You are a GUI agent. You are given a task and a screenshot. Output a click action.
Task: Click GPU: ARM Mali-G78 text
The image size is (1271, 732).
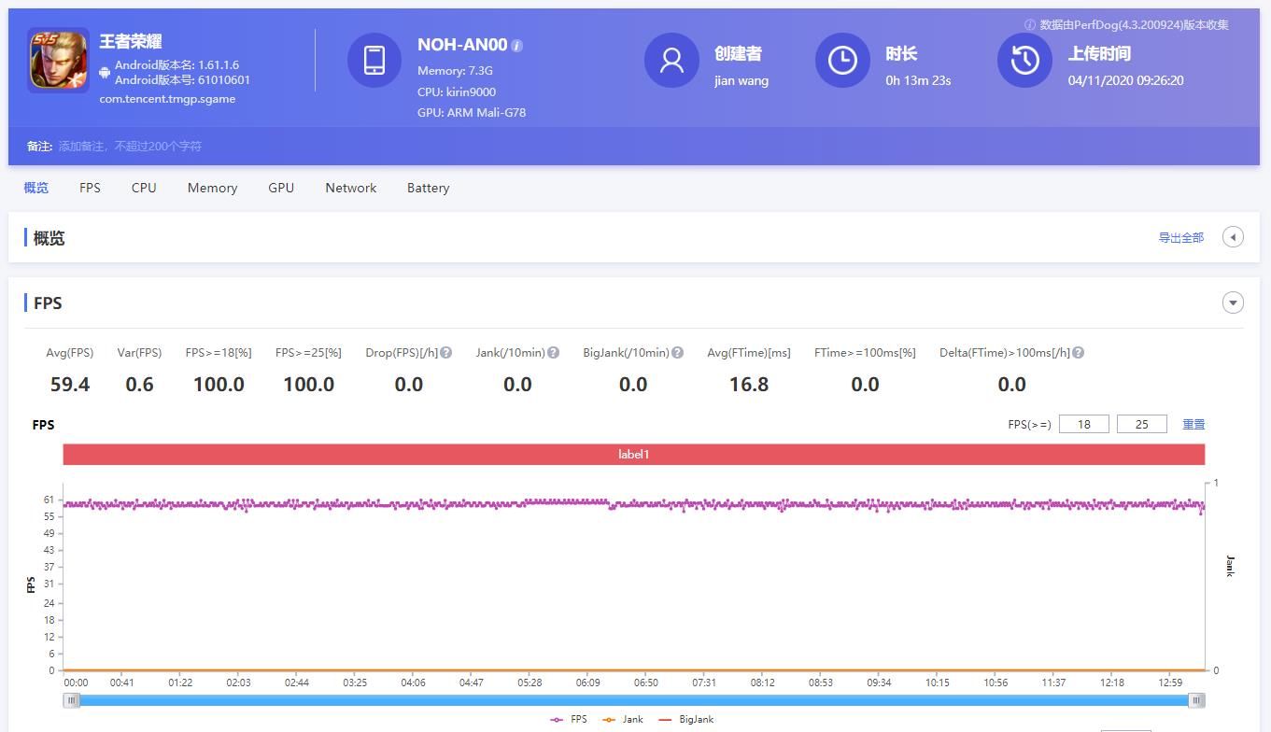click(472, 113)
